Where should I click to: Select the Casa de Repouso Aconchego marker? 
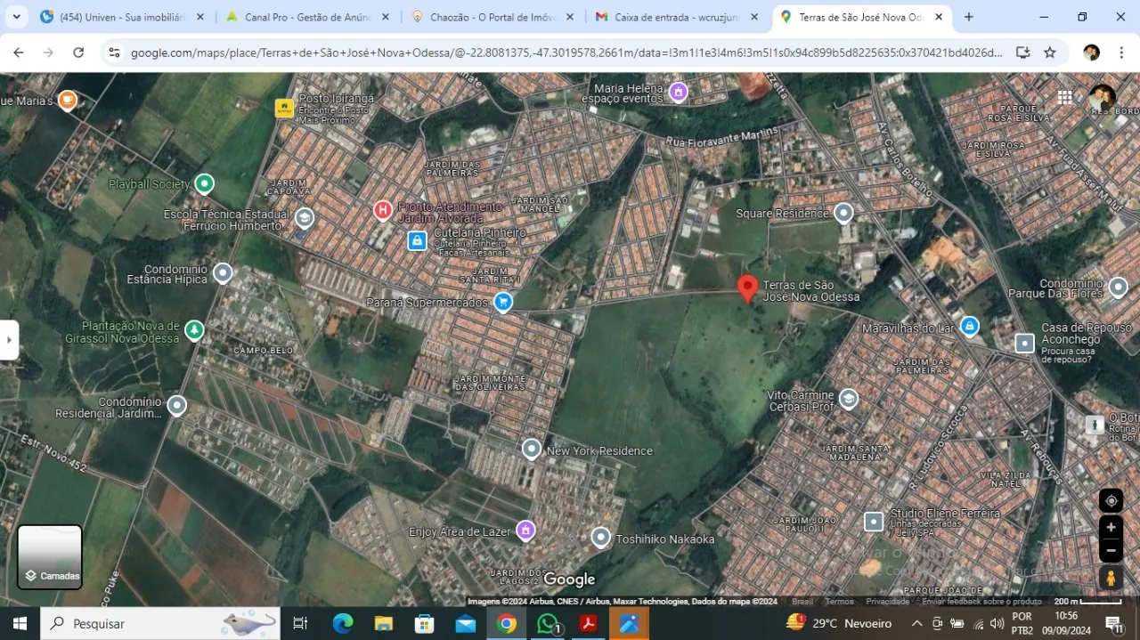[x=1025, y=343]
